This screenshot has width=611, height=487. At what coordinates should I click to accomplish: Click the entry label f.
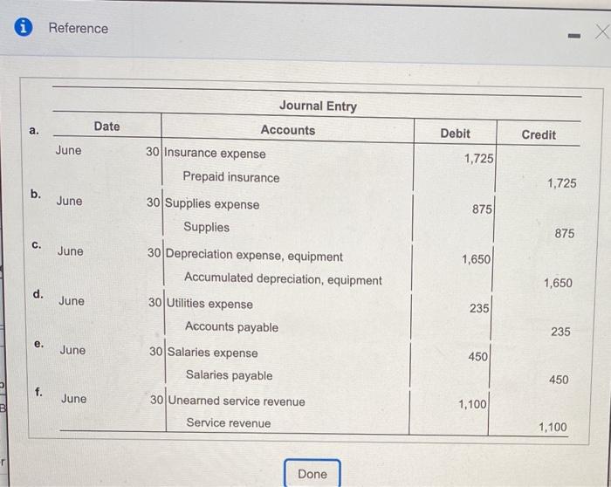coord(38,392)
